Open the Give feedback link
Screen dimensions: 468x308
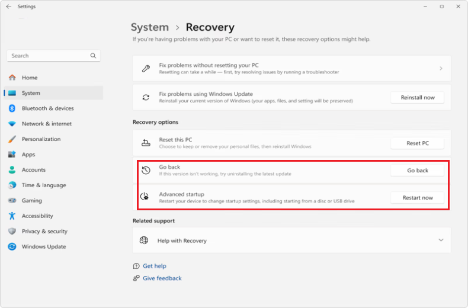point(162,278)
